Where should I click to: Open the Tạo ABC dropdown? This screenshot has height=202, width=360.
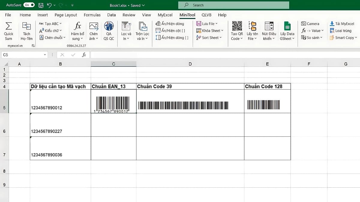50,24
